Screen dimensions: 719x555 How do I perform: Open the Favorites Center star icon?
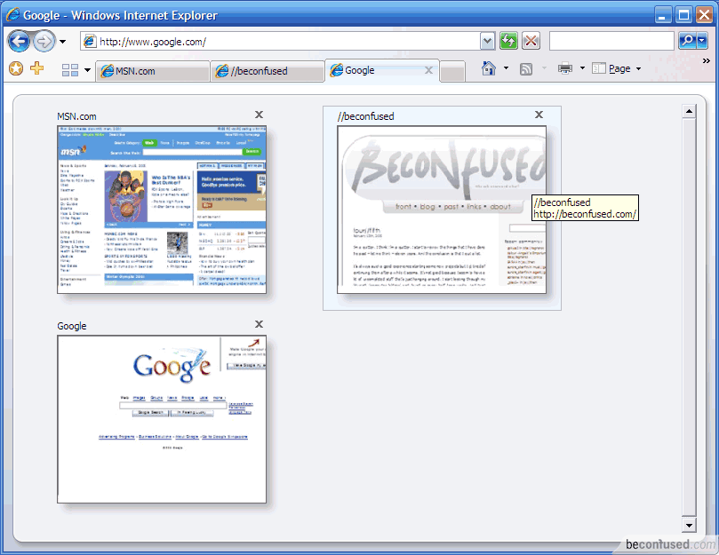click(x=15, y=69)
